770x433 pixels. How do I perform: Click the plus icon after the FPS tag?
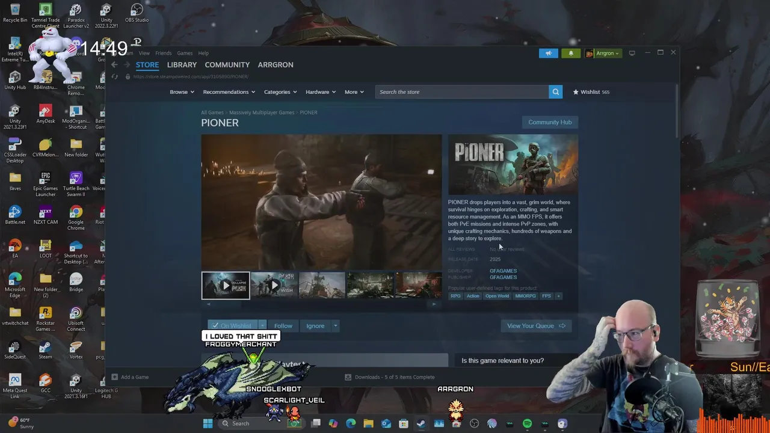(x=558, y=296)
